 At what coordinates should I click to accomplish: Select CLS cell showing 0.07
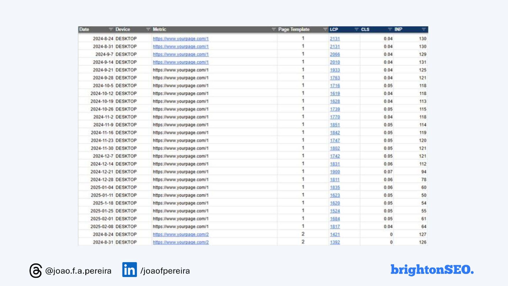point(388,172)
